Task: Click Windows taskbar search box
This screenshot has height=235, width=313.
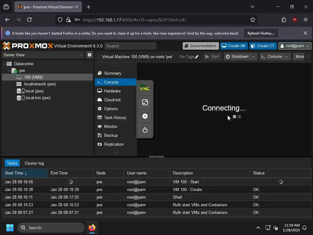Action: click(51, 228)
